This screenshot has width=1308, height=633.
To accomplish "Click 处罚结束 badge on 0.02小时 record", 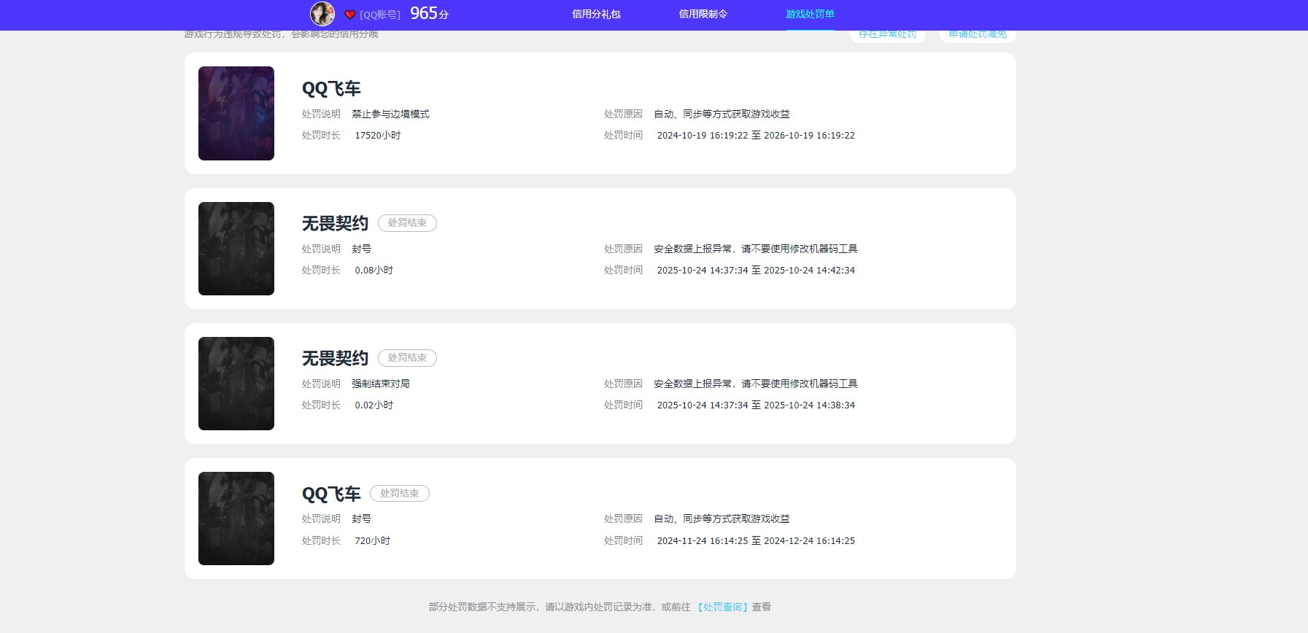I will tap(407, 358).
